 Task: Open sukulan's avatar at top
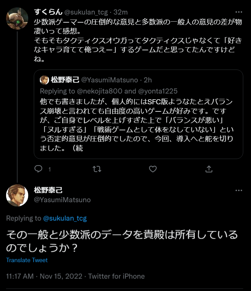[17, 19]
